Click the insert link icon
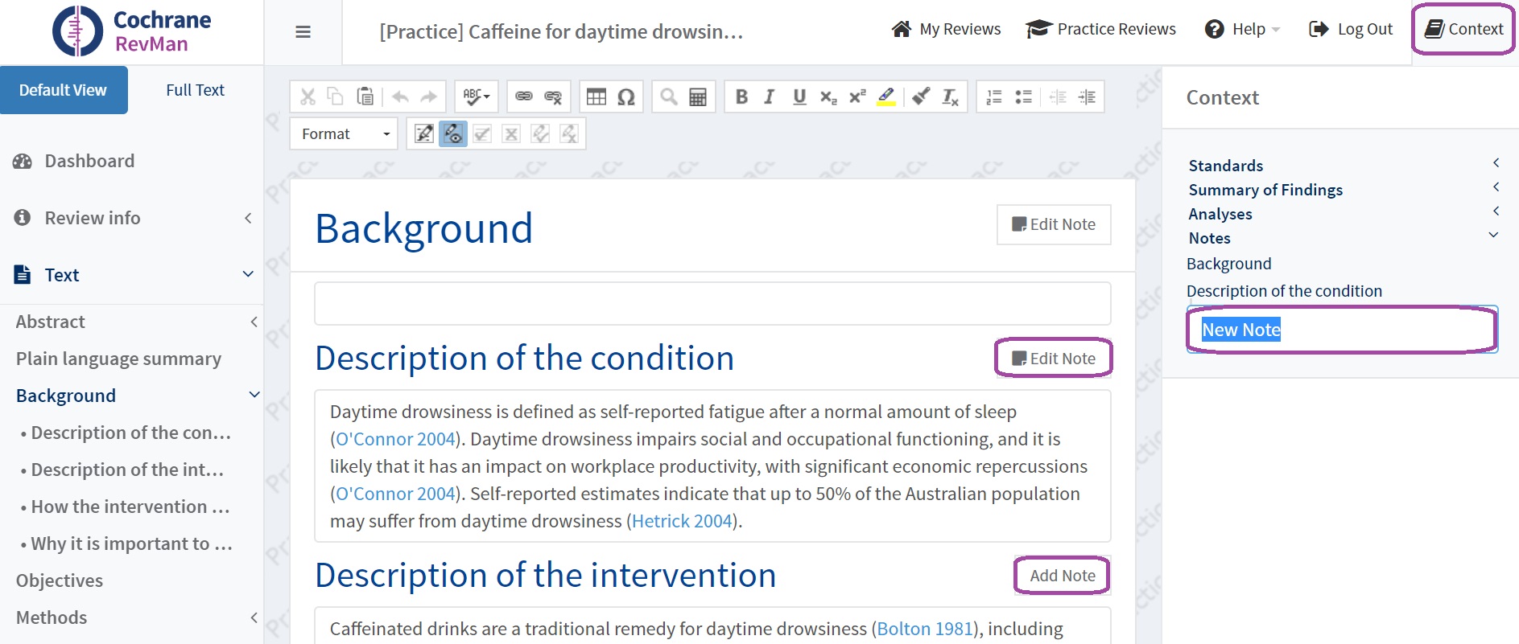Screen dimensions: 1519x644 tap(524, 97)
